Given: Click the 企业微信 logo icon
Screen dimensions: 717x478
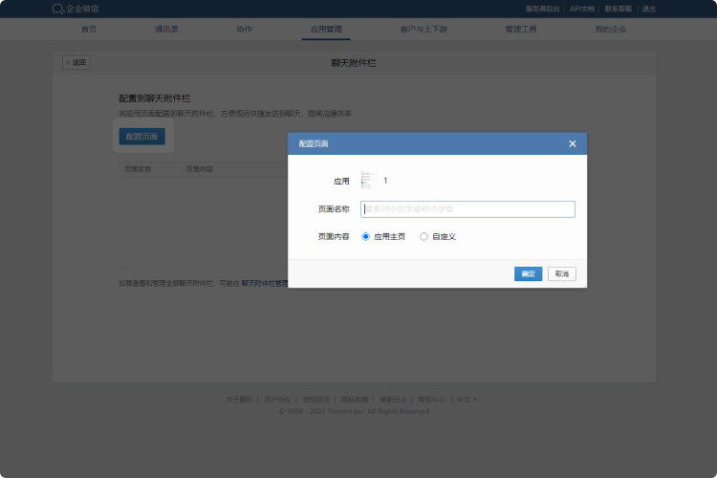Looking at the screenshot, I should tap(58, 9).
